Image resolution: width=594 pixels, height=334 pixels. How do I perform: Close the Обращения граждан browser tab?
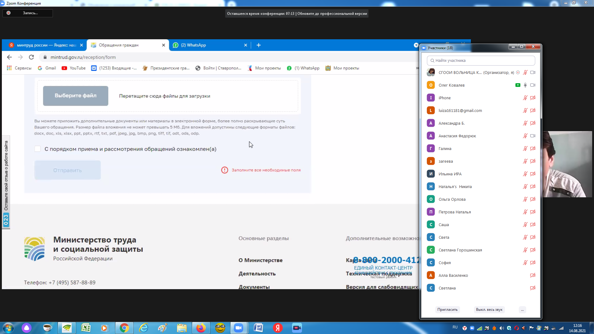pyautogui.click(x=163, y=45)
